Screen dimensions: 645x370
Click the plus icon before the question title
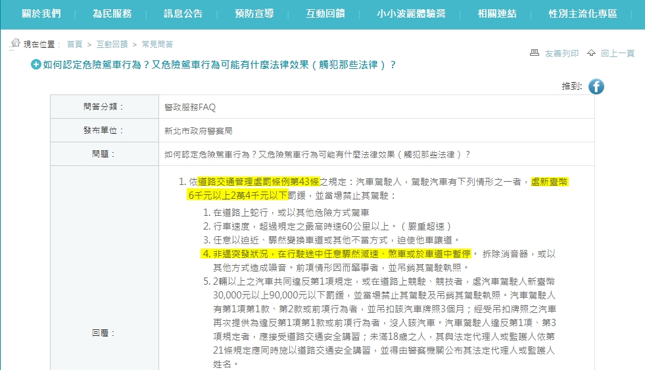(x=36, y=64)
